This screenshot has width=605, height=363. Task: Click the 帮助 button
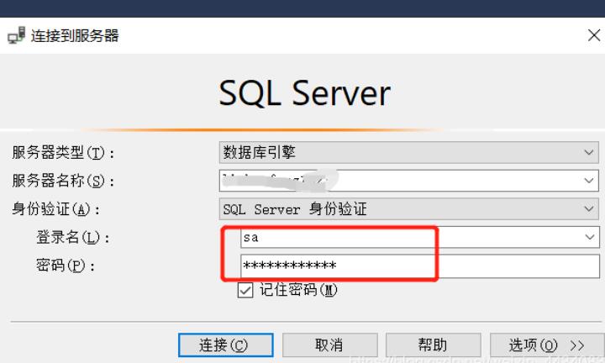tap(434, 345)
